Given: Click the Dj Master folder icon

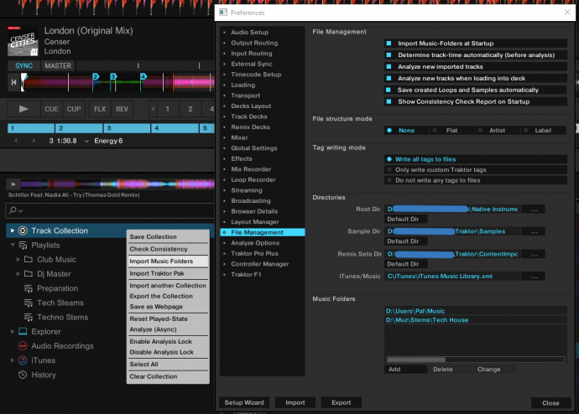Looking at the screenshot, I should pos(29,274).
